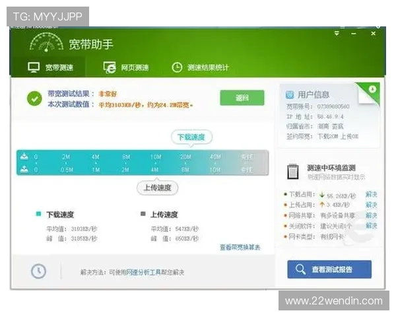Click 解决 link for 下载占用
The height and width of the screenshot is (317, 396).
[x=371, y=194]
